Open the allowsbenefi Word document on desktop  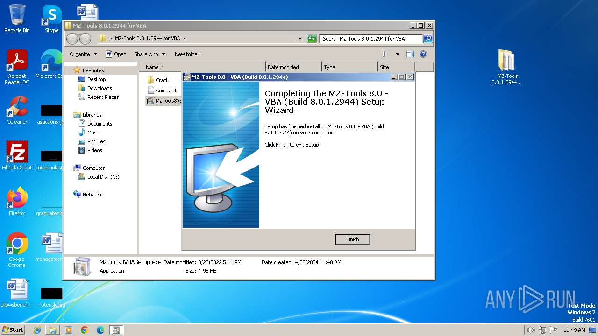(x=17, y=293)
